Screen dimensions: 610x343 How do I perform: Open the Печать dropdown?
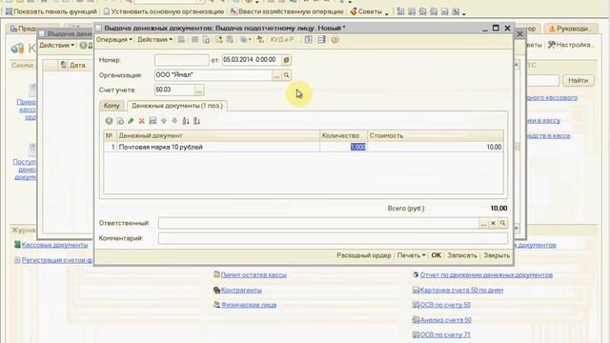(x=411, y=255)
